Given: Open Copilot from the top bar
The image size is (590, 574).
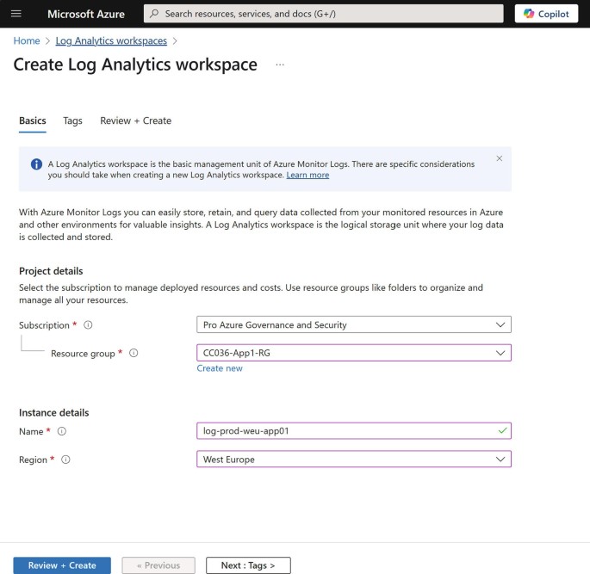Looking at the screenshot, I should click(546, 14).
